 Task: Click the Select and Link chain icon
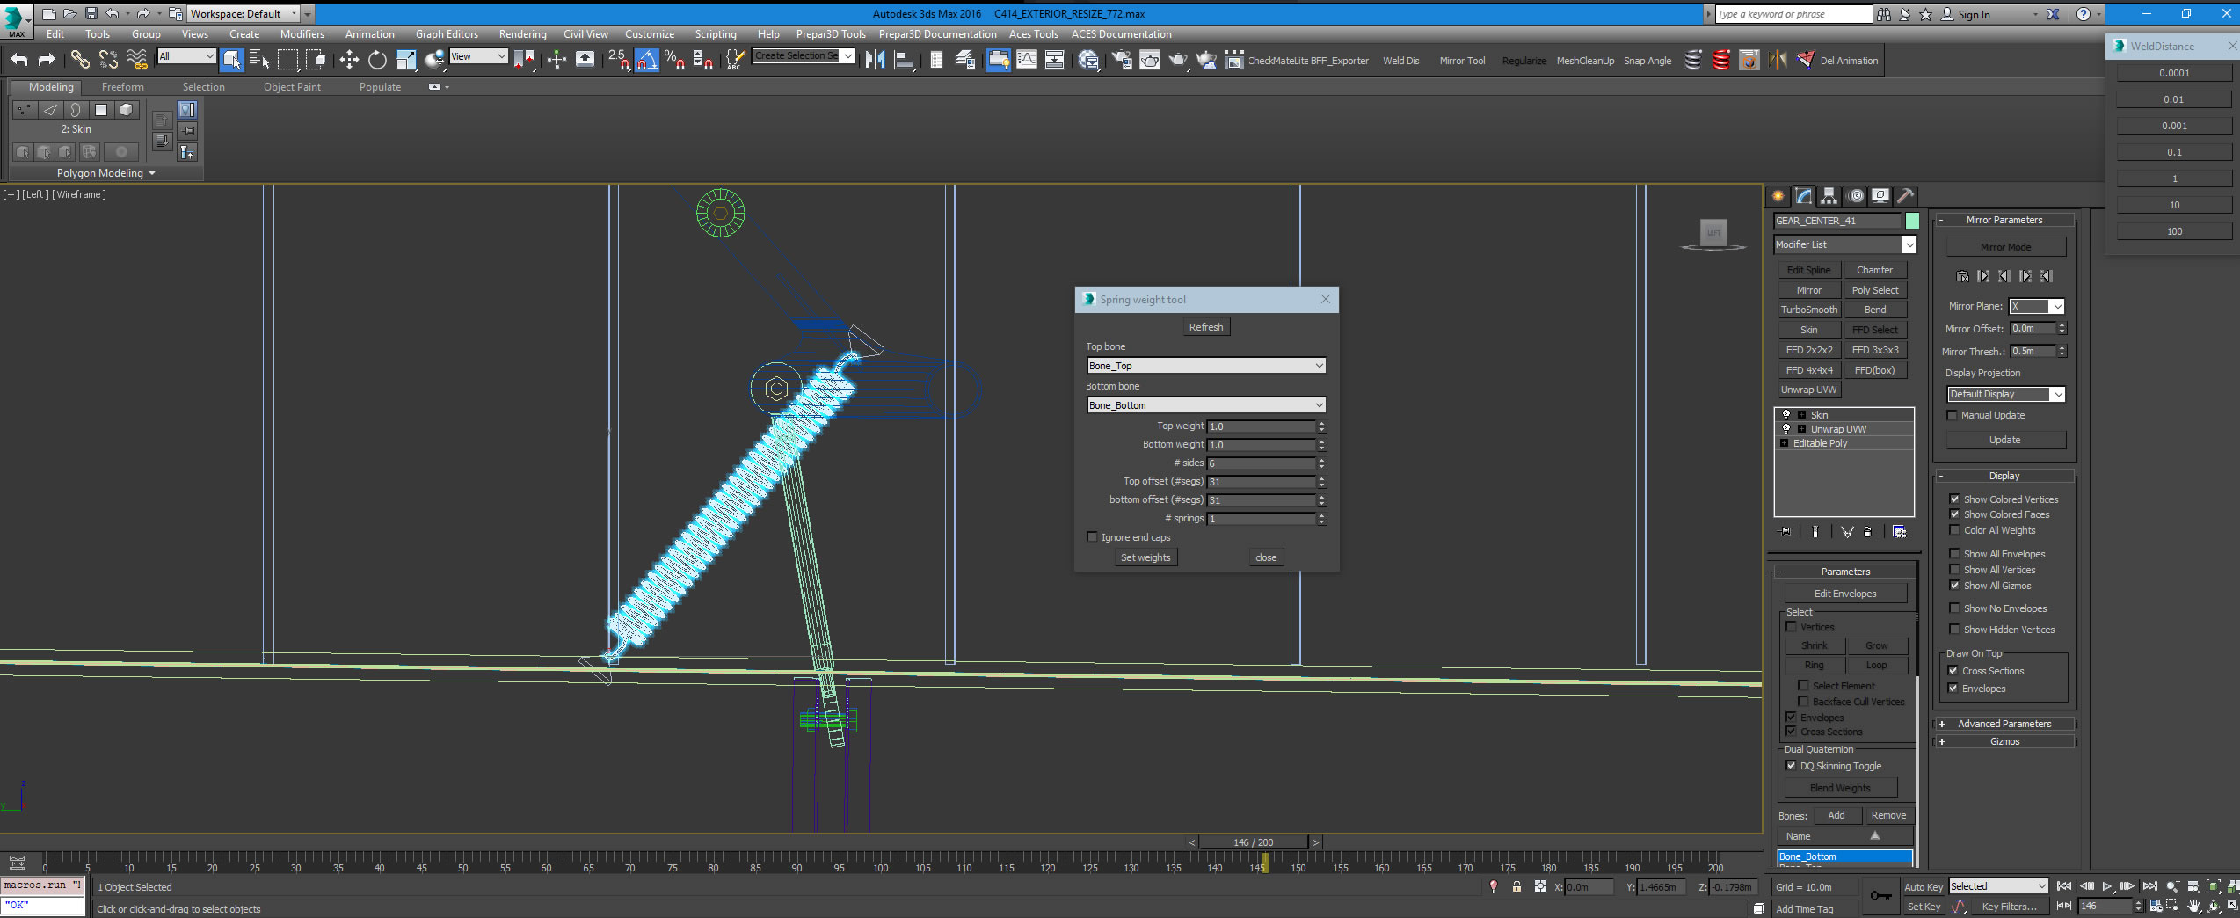(x=80, y=60)
